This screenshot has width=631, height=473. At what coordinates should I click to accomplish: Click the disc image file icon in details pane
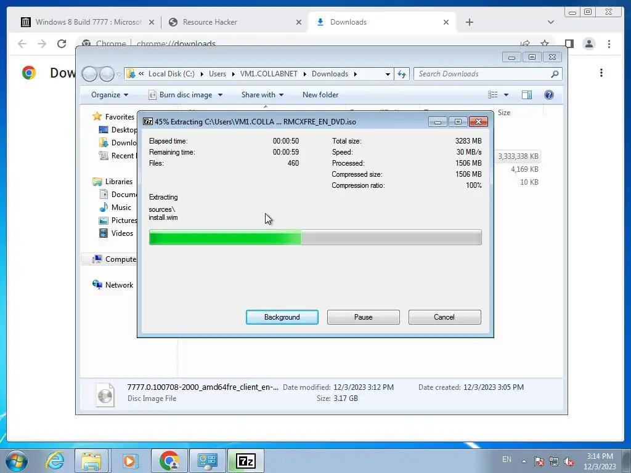click(105, 395)
